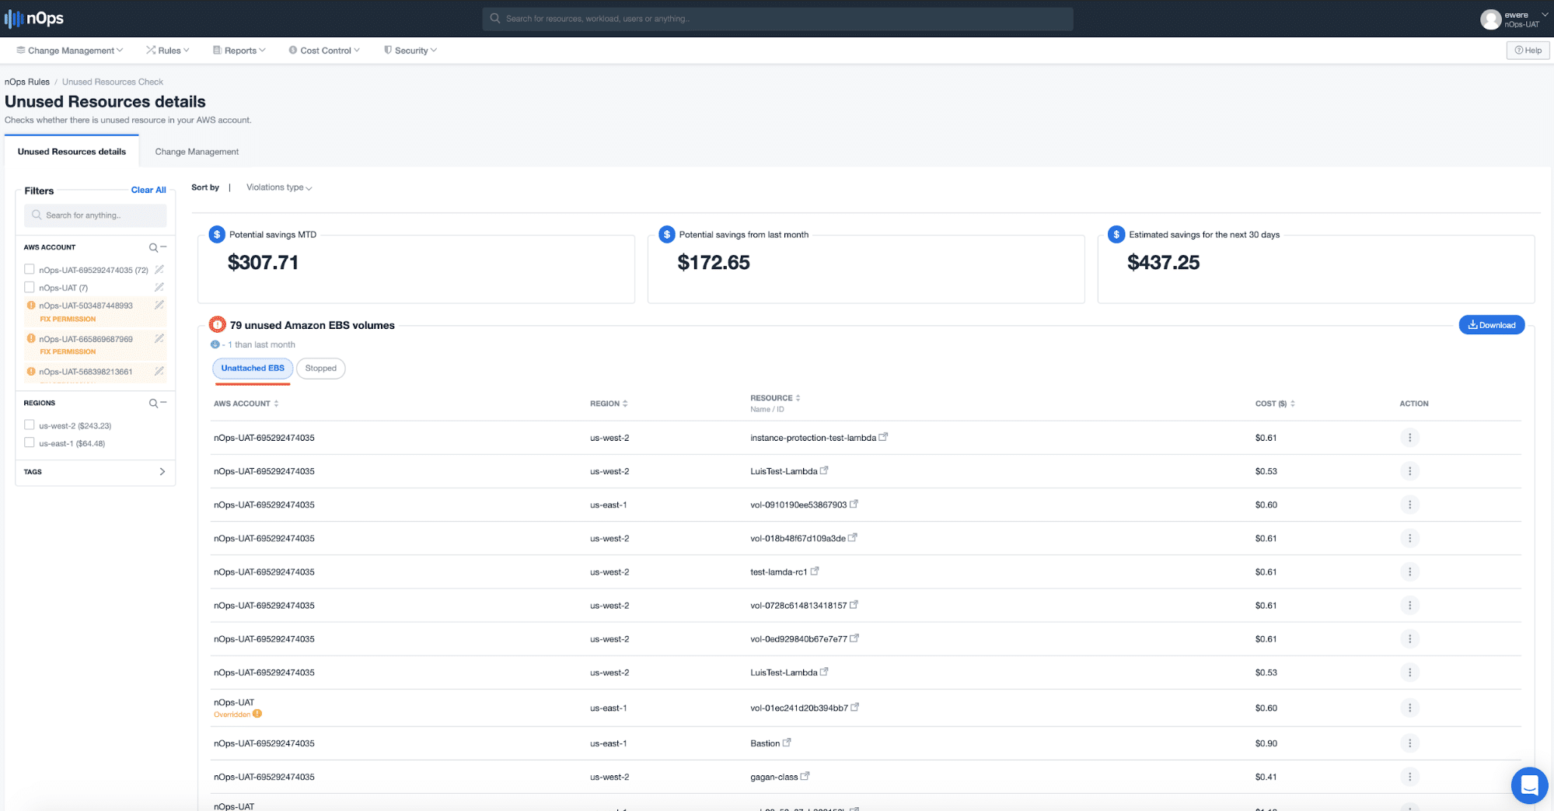Open external link for test-lamda-rc1

click(815, 571)
